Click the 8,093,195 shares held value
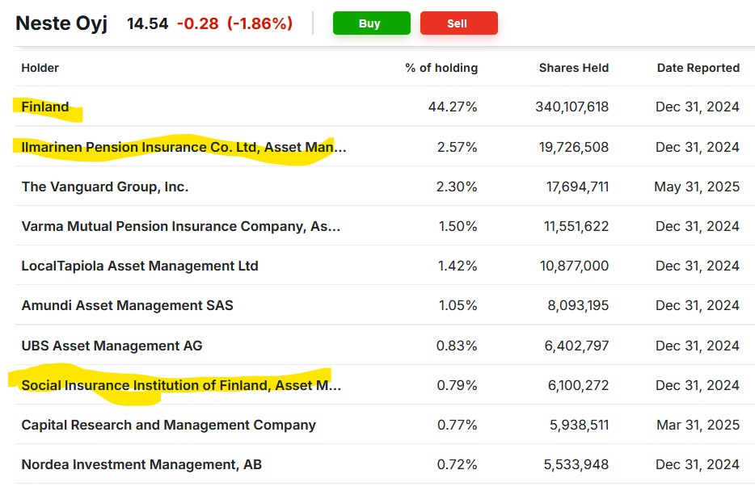This screenshot has height=495, width=755. tap(578, 305)
